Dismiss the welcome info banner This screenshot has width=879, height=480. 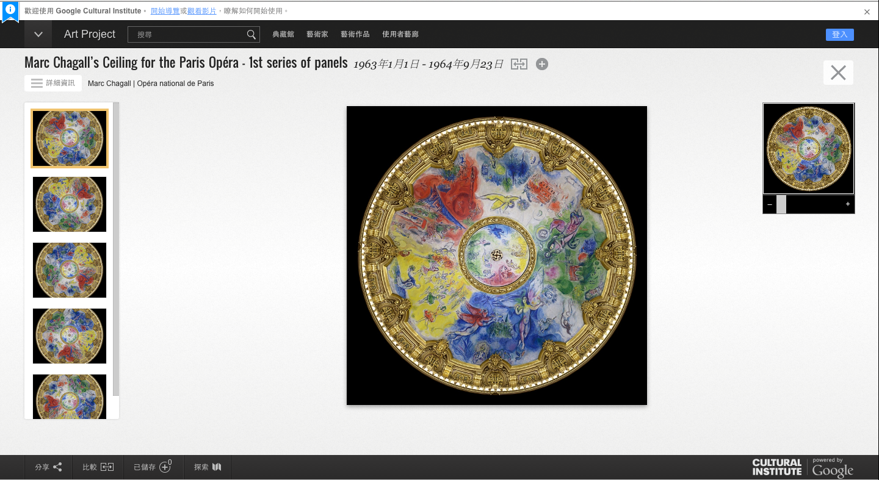click(x=867, y=12)
